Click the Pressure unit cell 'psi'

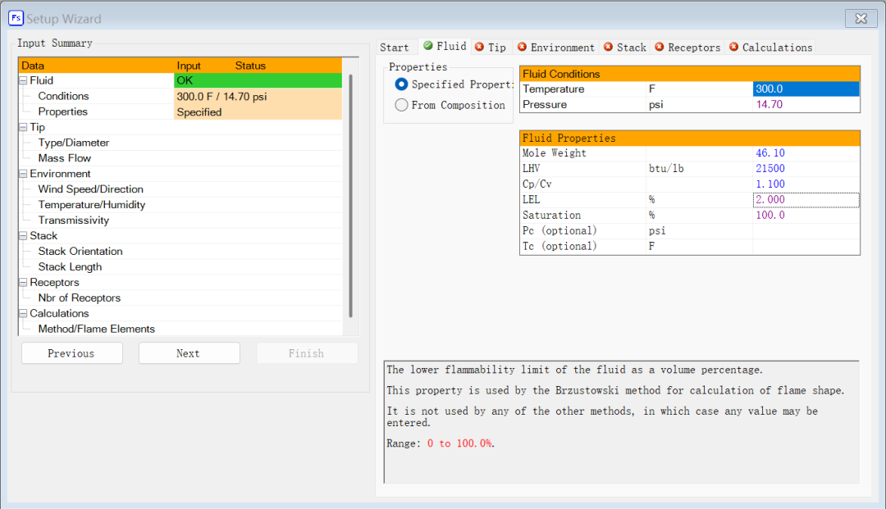pos(699,104)
